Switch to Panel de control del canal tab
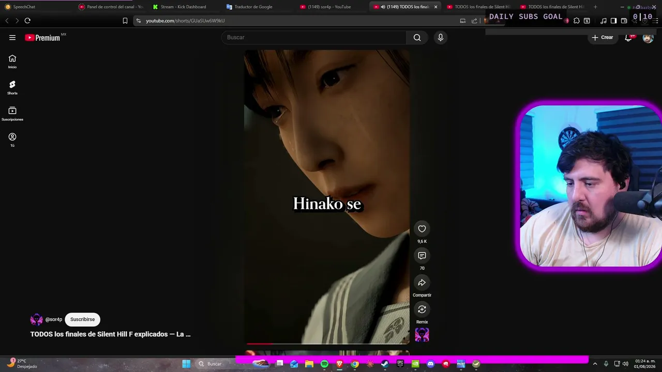662x372 pixels. [111, 7]
